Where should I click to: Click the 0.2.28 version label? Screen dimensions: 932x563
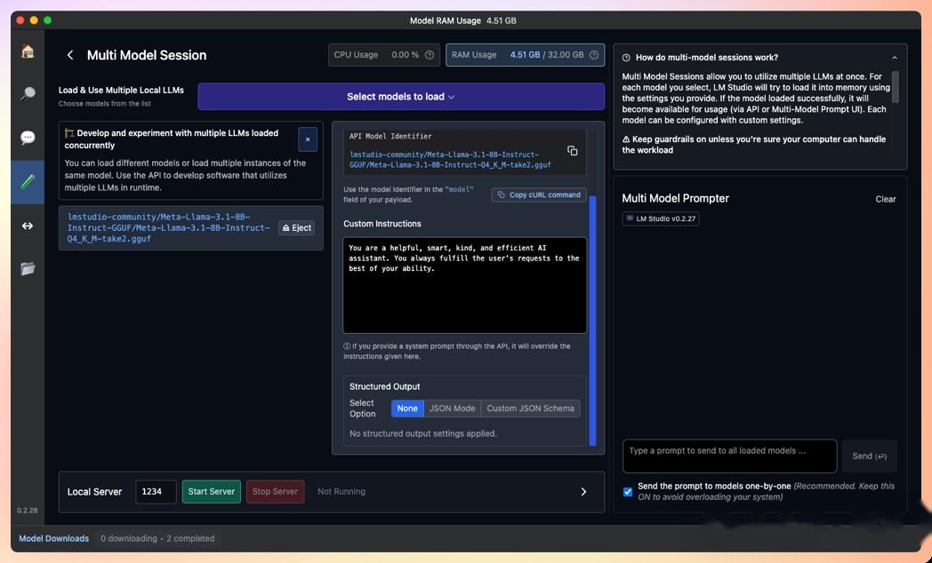click(28, 511)
